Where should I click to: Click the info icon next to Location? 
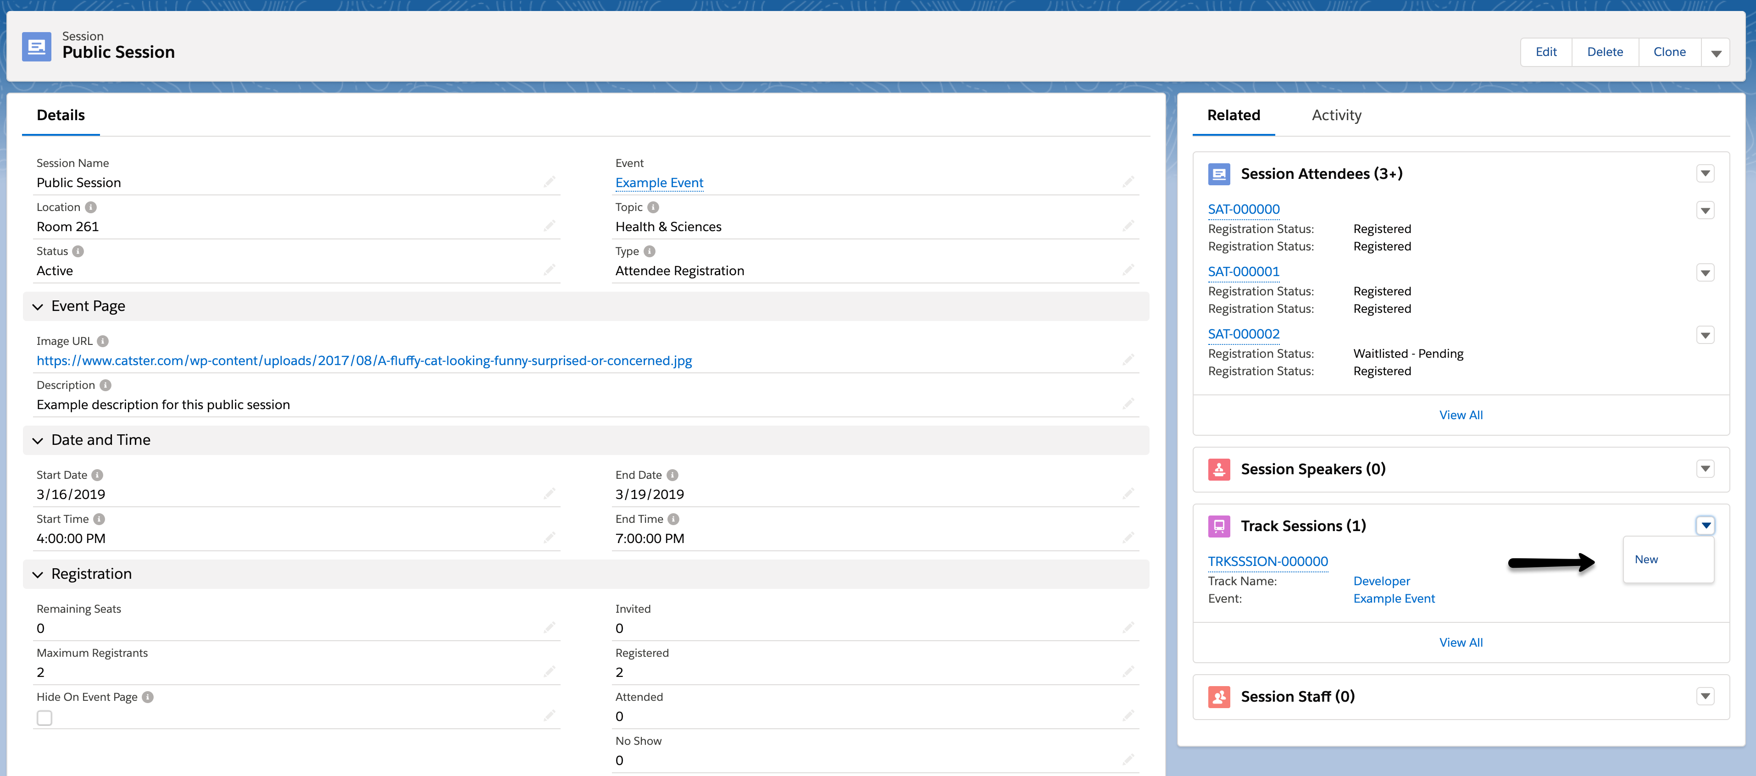[91, 207]
